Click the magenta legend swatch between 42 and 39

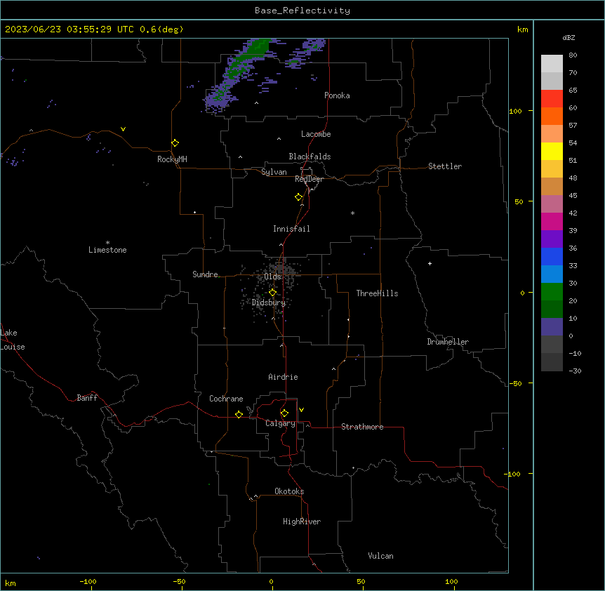552,221
